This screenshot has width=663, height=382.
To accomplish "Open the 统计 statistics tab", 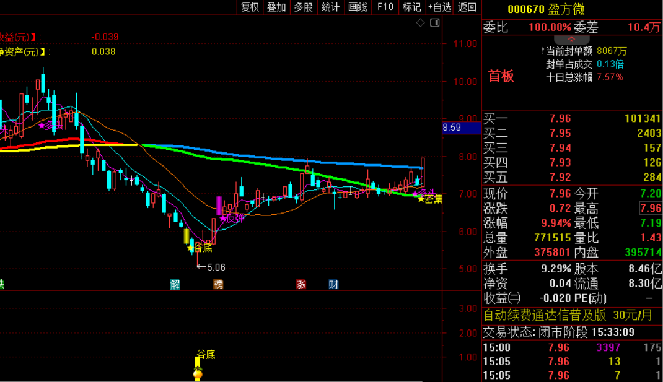I will (331, 7).
